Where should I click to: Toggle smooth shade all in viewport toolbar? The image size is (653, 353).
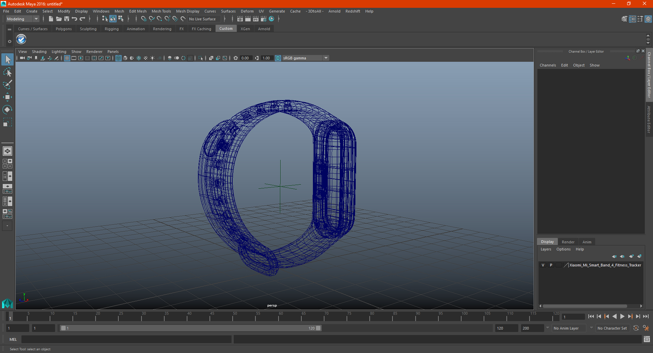125,58
